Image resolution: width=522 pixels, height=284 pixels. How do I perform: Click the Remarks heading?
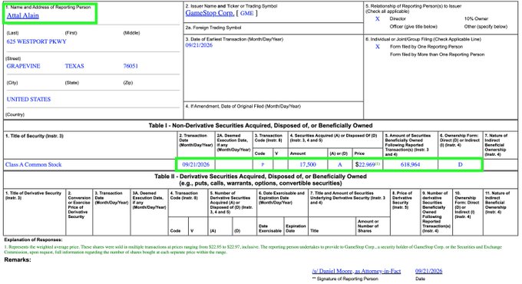coord(18,259)
